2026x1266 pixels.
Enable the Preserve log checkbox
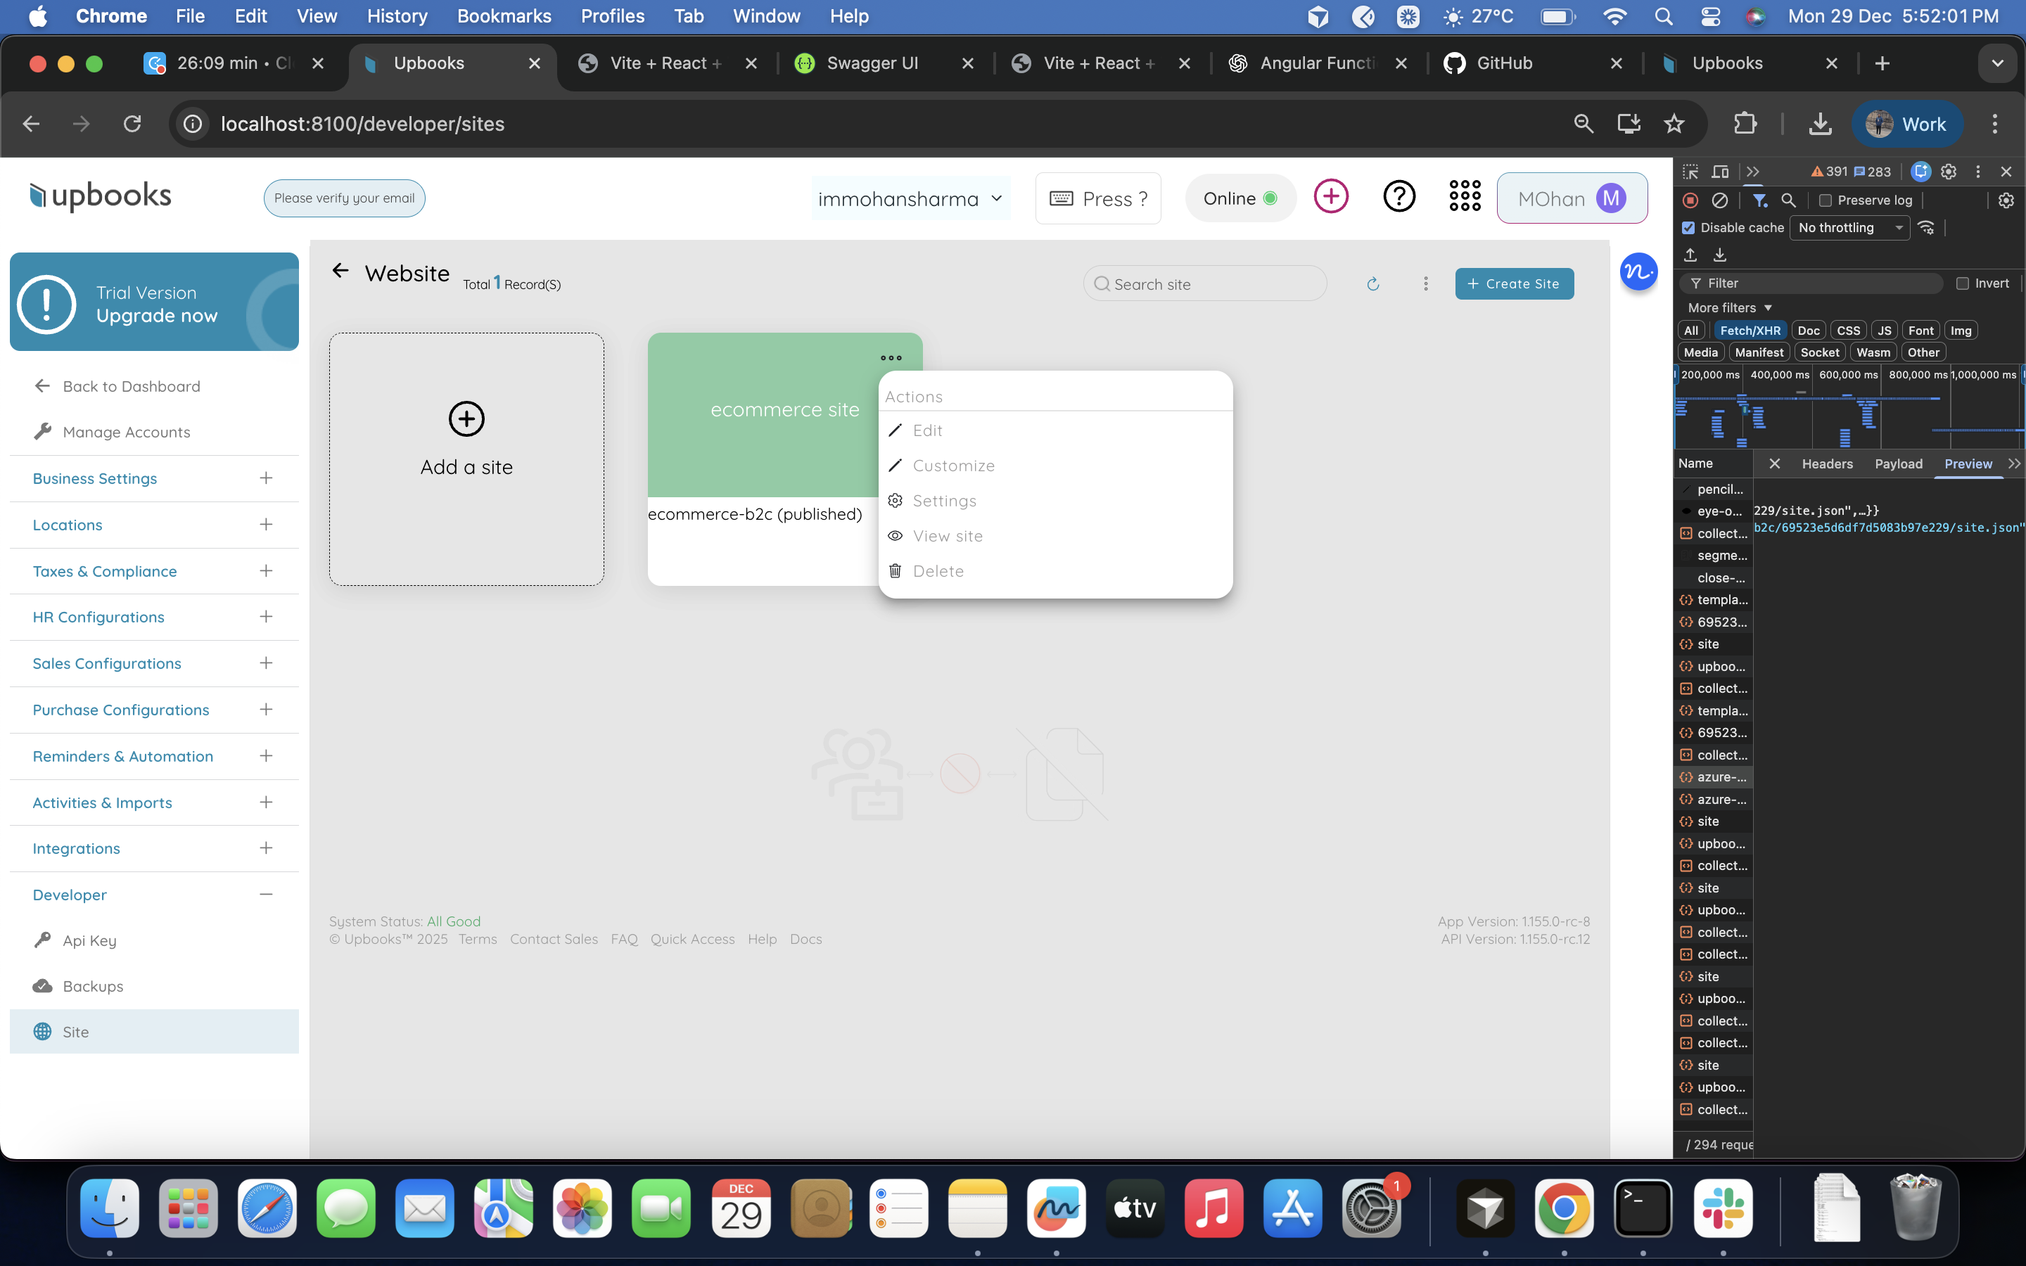coord(1825,200)
